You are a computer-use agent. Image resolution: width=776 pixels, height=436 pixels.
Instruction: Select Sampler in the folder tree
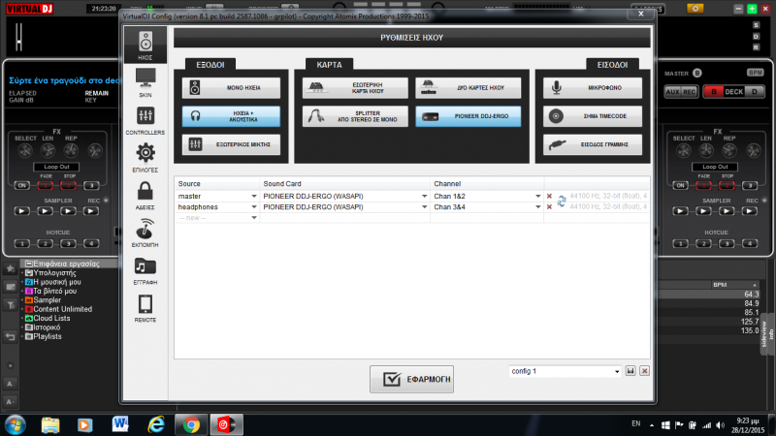pyautogui.click(x=48, y=300)
